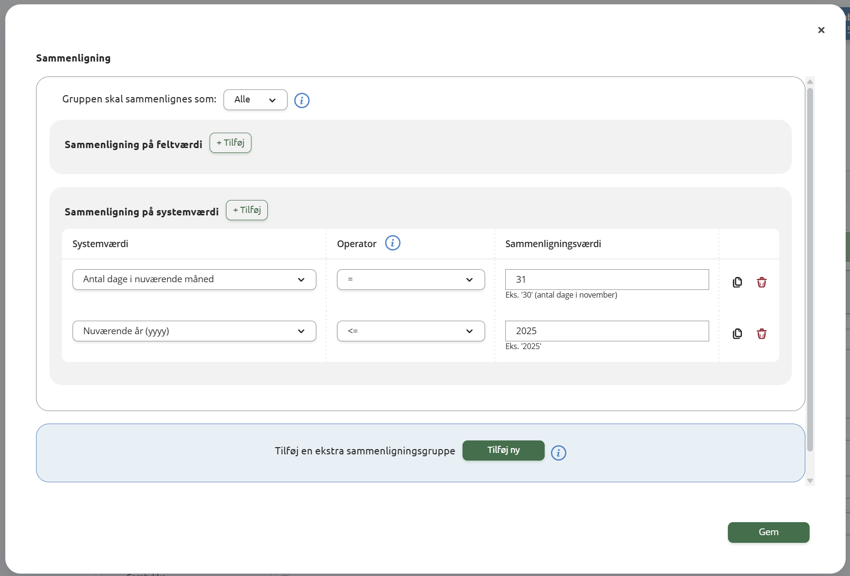Delete the Antal dage i nuværende måned row
850x576 pixels.
tap(762, 282)
